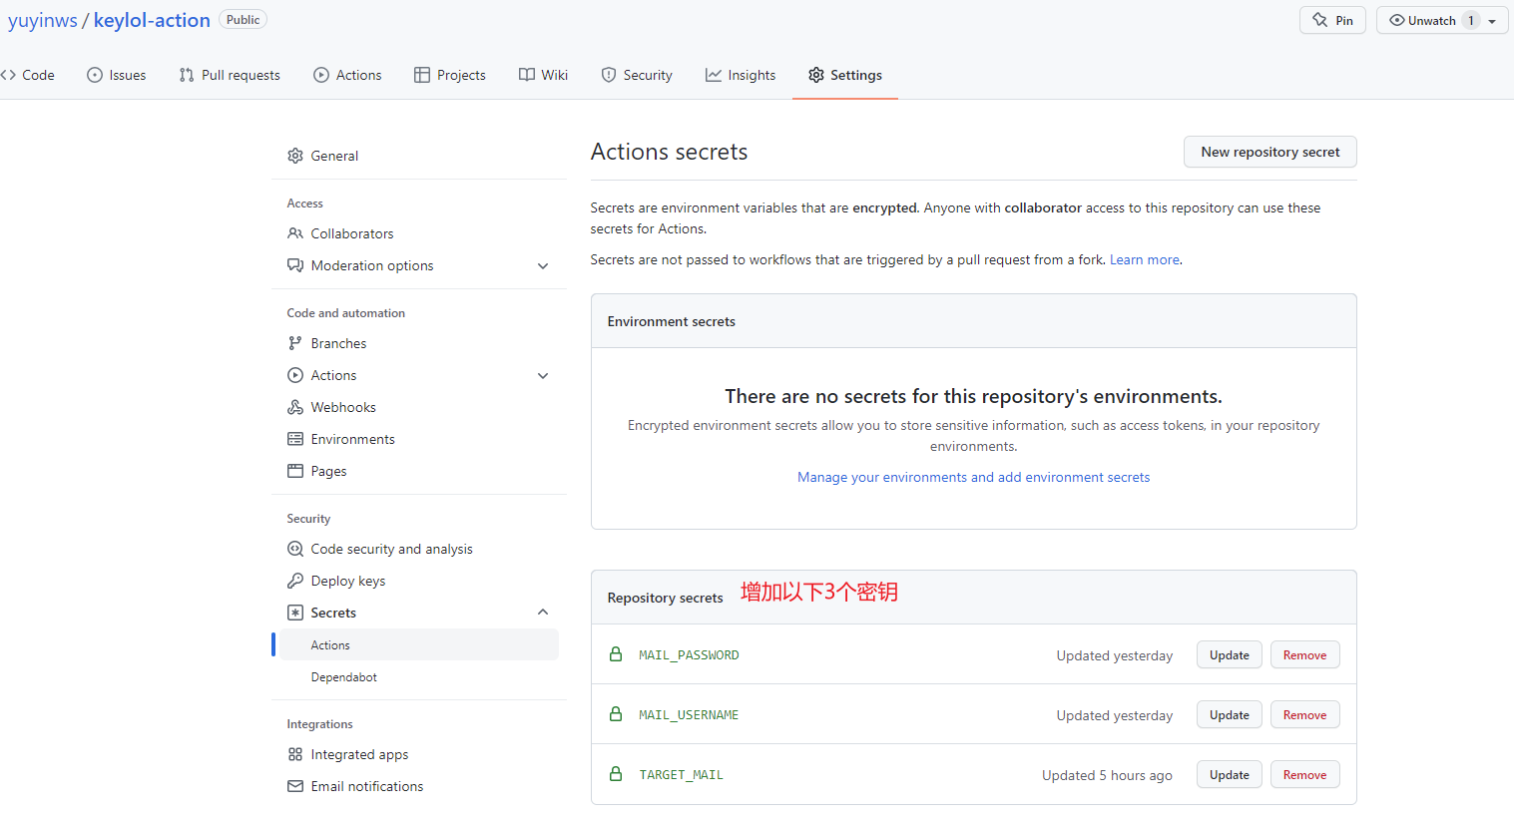Open the yuyinws owner link
This screenshot has width=1514, height=827.
(x=43, y=20)
